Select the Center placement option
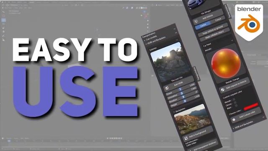 [x=203, y=25]
